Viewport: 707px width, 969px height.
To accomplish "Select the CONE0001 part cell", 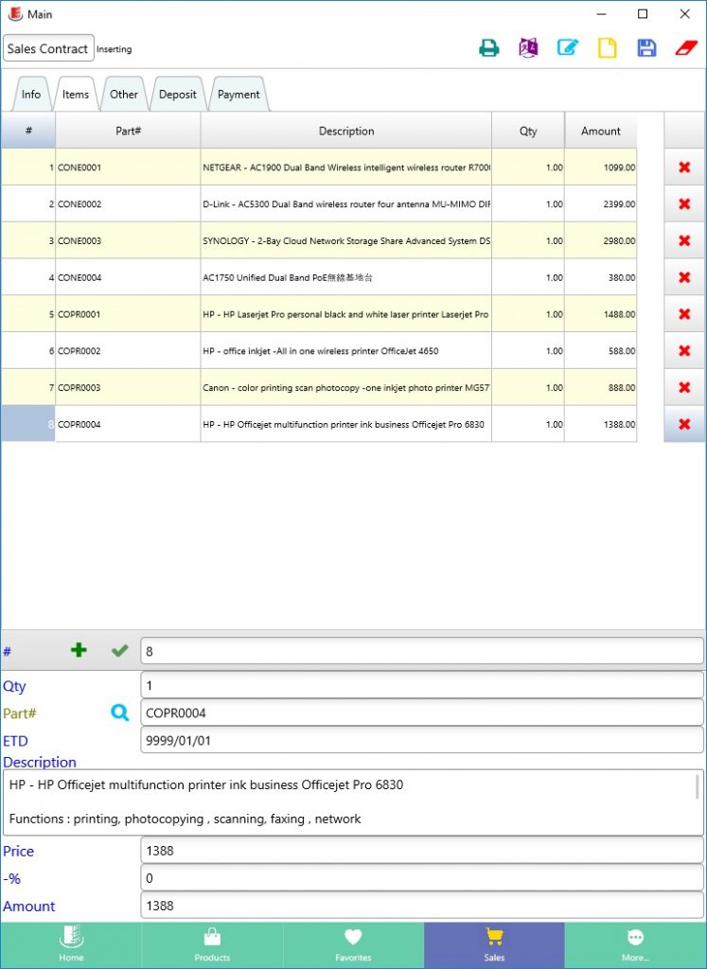I will (x=128, y=167).
